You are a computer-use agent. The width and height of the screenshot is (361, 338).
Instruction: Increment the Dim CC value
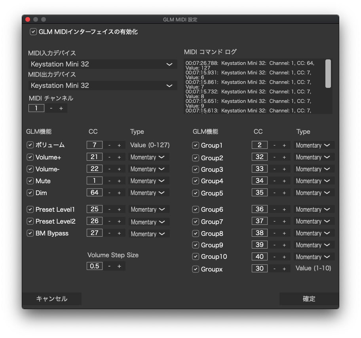[119, 193]
